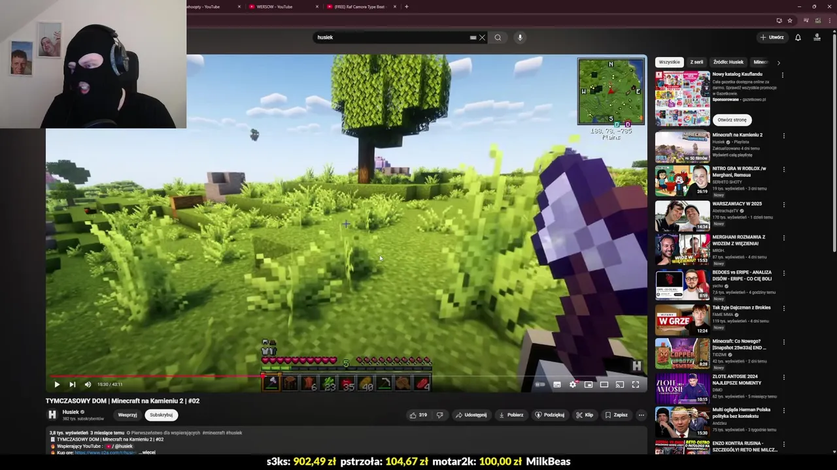Open more actions menu below video
Viewport: 837px width, 470px height.
point(641,415)
